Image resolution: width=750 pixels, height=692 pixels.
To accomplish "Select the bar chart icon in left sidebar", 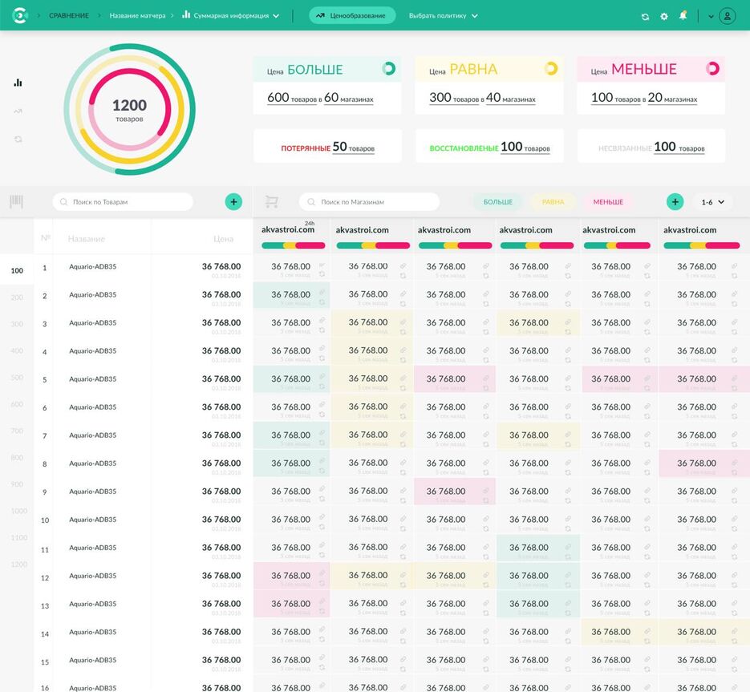I will 18,83.
